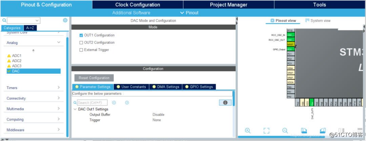This screenshot has height=141, width=366.
Task: Switch to System view
Action: point(318,21)
